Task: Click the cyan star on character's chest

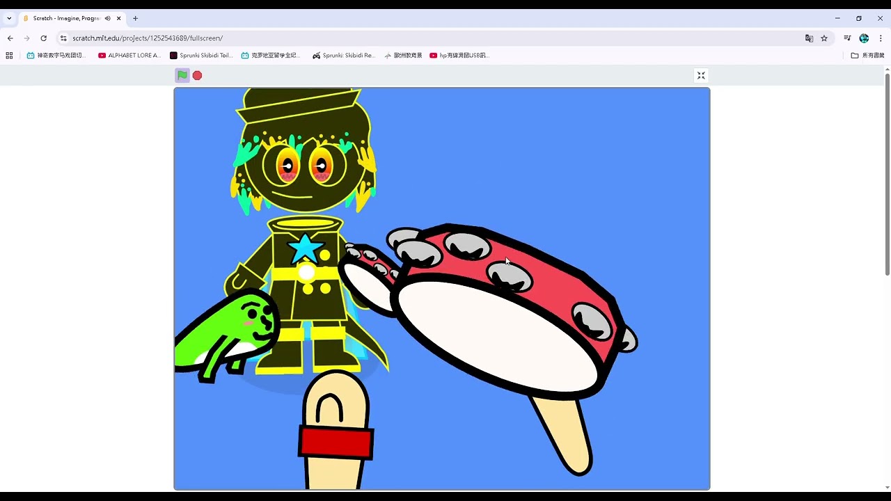Action: [306, 248]
